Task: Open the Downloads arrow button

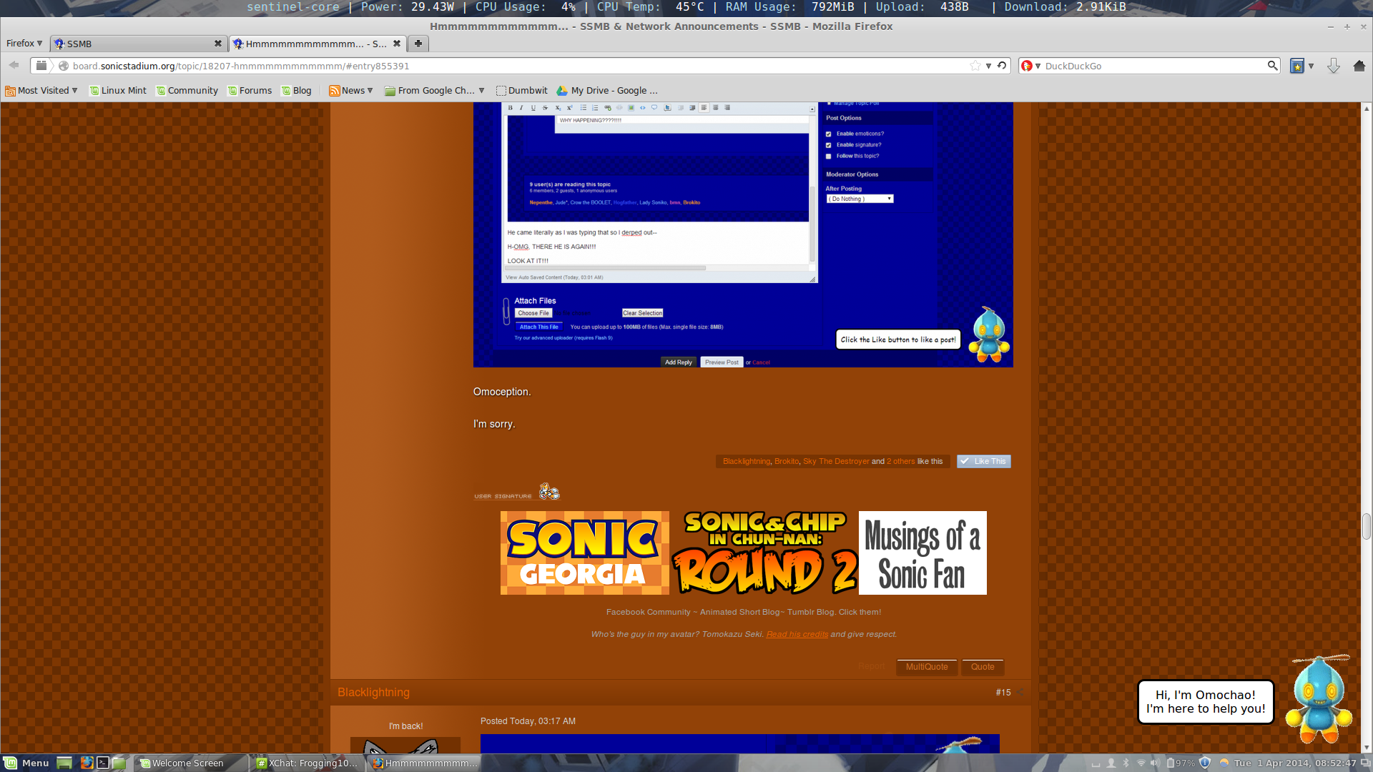Action: [x=1334, y=66]
